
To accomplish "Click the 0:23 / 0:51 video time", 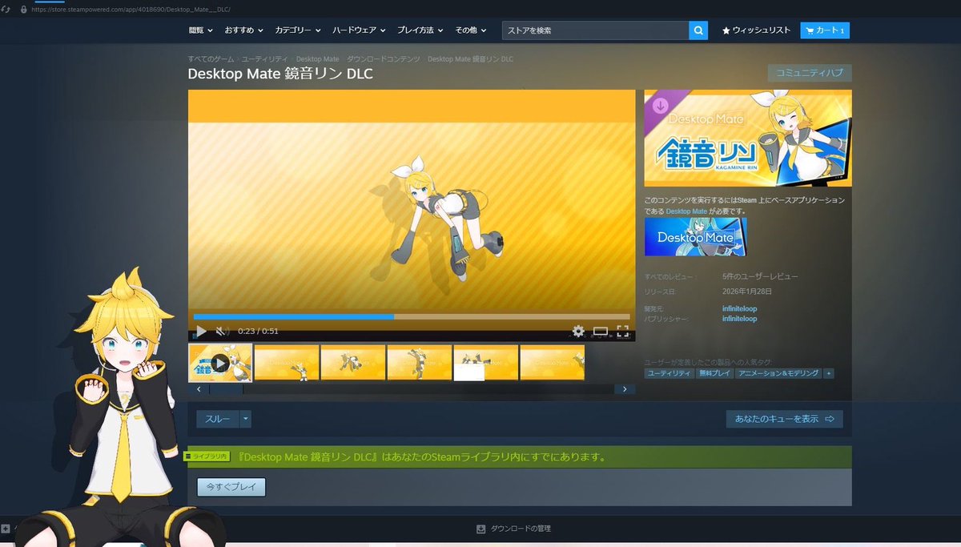I will (258, 331).
